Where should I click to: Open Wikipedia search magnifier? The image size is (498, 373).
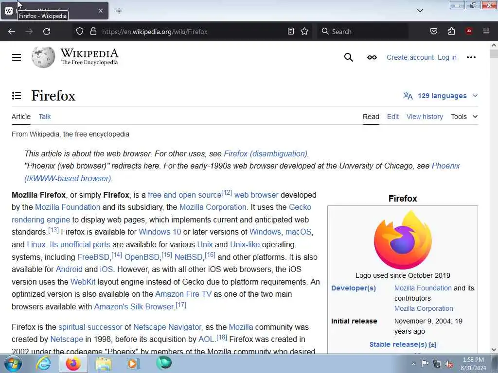click(x=348, y=57)
